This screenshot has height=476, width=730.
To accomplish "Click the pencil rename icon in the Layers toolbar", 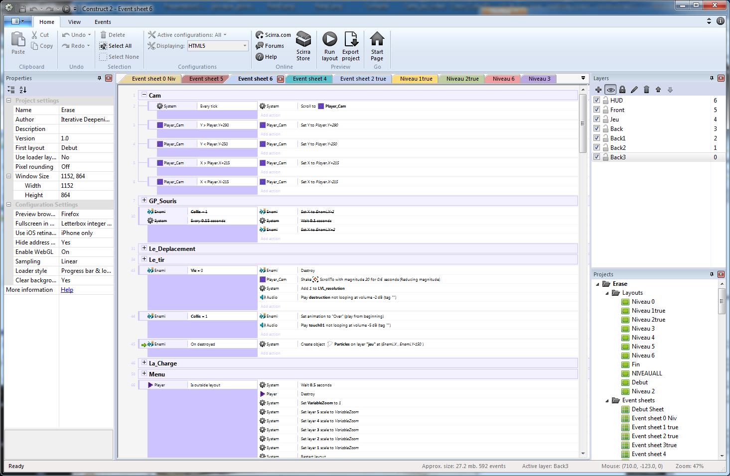I will 634,90.
